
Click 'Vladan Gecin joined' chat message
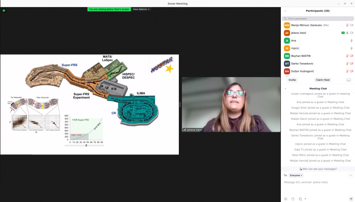[320, 119]
